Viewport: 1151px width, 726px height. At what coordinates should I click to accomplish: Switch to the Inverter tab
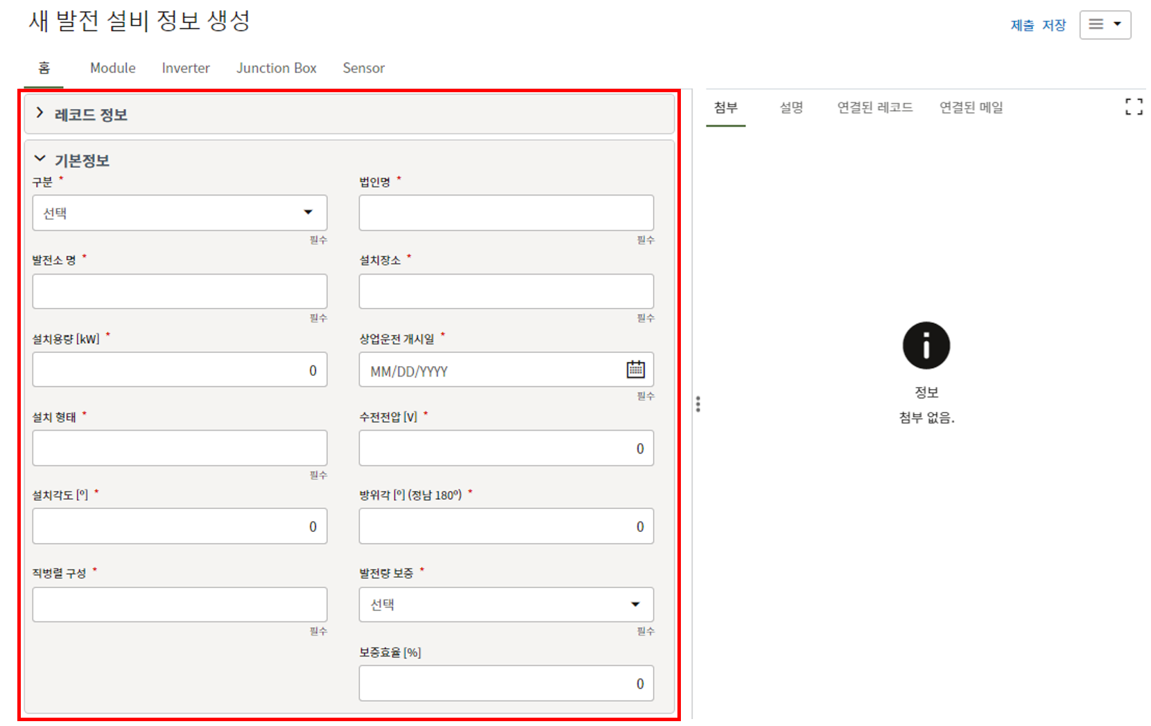point(186,68)
